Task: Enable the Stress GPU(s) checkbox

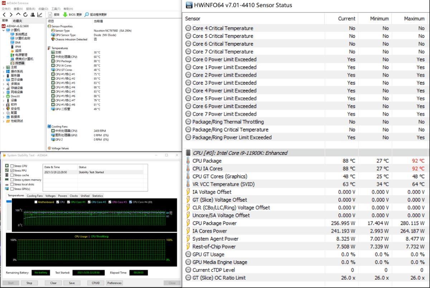Action: click(x=12, y=189)
